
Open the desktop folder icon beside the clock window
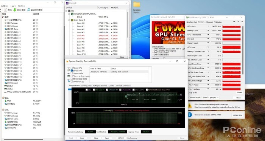[x=137, y=5]
